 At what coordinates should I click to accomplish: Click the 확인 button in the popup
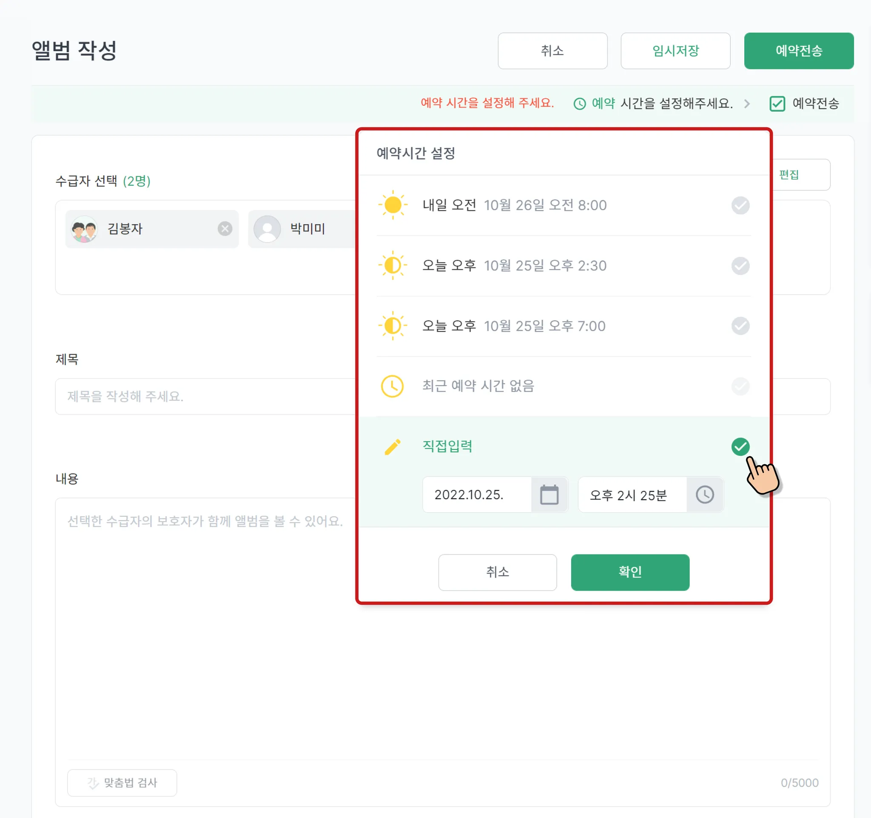pyautogui.click(x=630, y=572)
